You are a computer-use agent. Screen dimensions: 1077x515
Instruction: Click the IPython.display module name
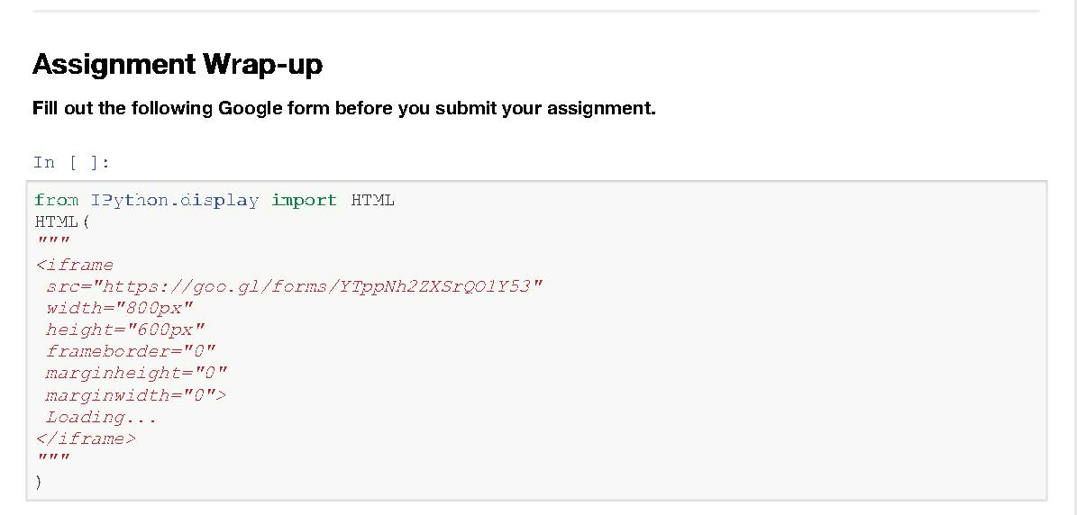175,200
